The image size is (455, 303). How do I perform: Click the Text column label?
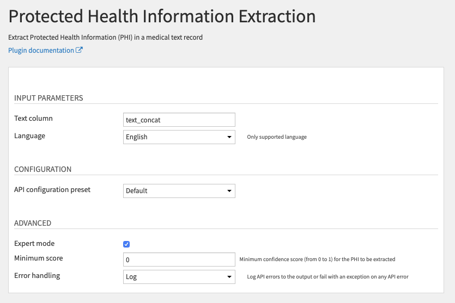(33, 118)
